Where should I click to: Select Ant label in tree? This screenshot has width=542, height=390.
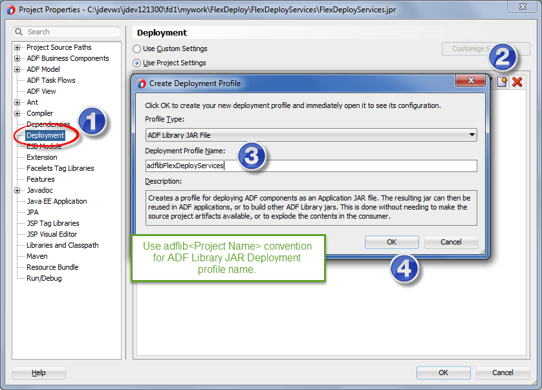(32, 102)
